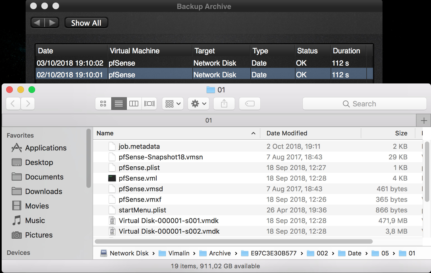Select pfSense-Snapshot18.vmsn file

258,157
